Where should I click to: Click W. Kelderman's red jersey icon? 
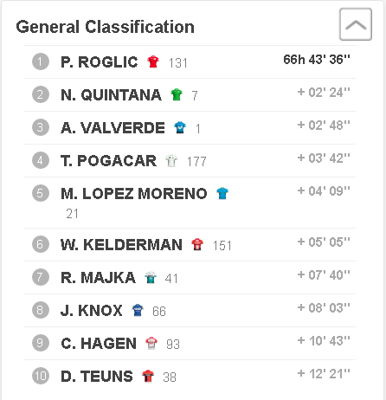point(197,244)
